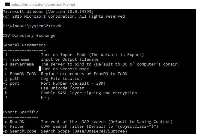Click the '-p SearchScope' parameter text
Screen dimensions: 200x134
[x=19, y=131]
